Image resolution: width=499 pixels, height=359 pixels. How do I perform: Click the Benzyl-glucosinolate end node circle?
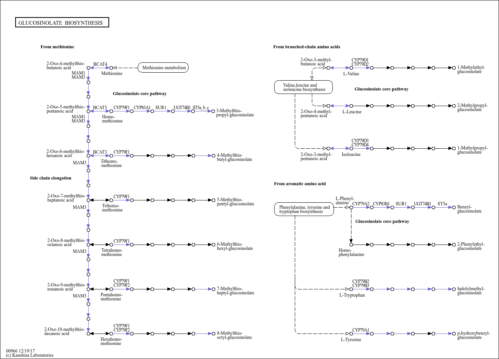(454, 207)
